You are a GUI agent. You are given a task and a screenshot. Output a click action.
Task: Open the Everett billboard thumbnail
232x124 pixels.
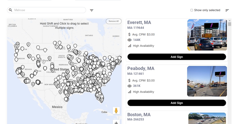pos(207,35)
